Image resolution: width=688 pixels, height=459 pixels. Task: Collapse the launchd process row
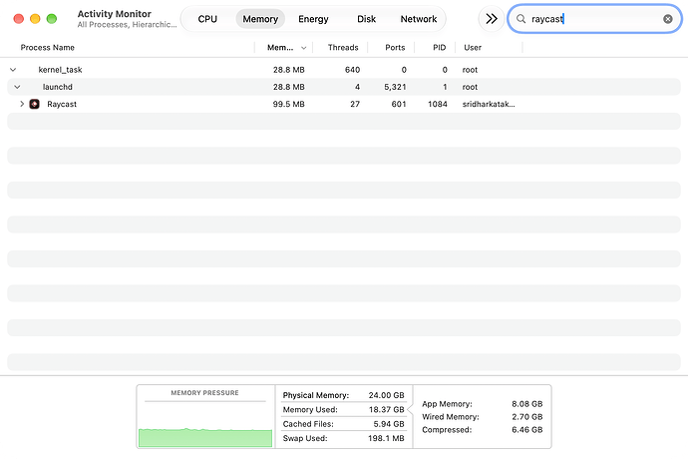(17, 87)
